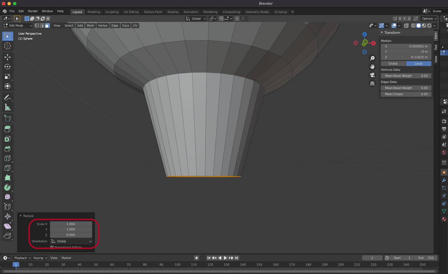This screenshot has height=274, width=448.
Task: Click the Zoom viewport icon
Action: 372,58
